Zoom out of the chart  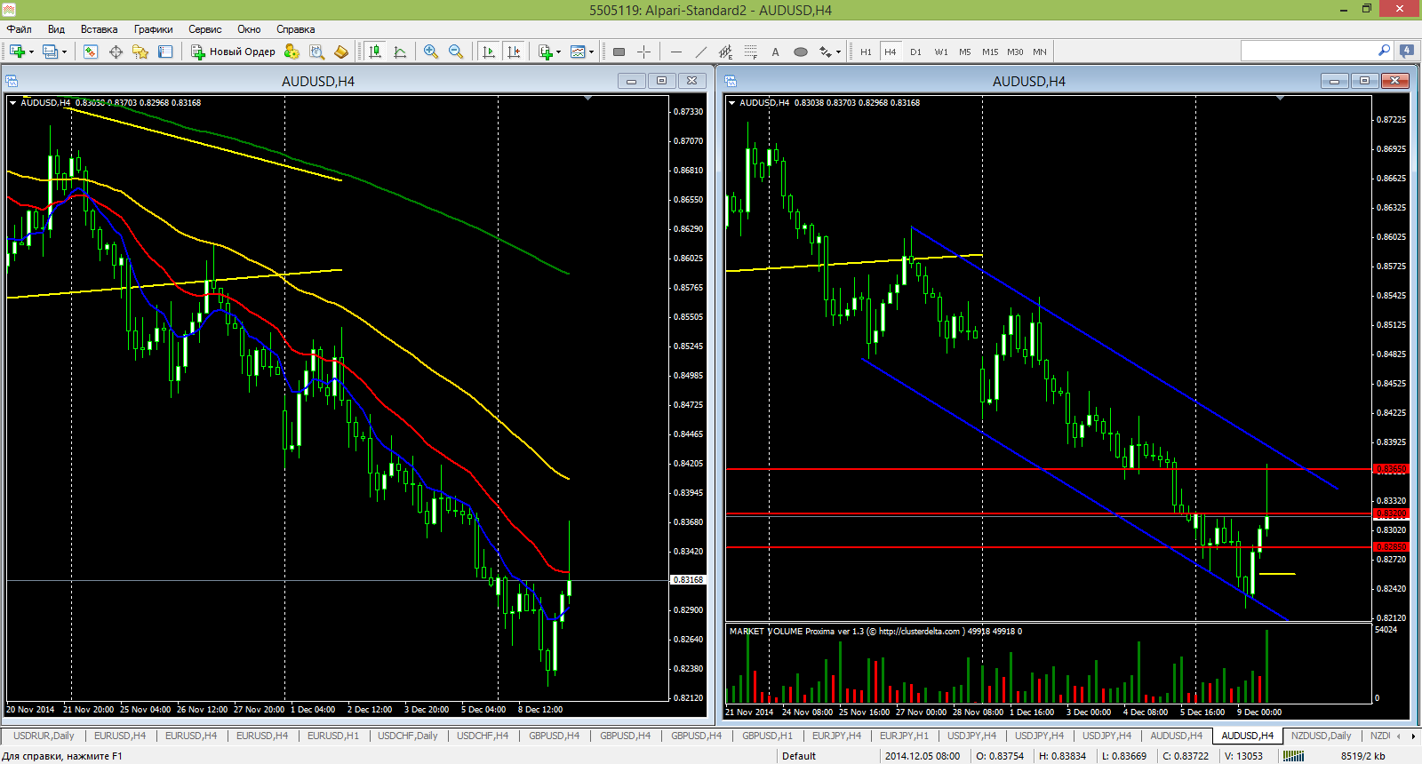pyautogui.click(x=456, y=52)
